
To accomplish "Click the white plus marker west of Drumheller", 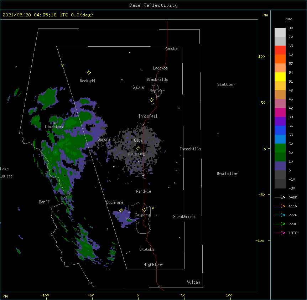I will point(218,134).
